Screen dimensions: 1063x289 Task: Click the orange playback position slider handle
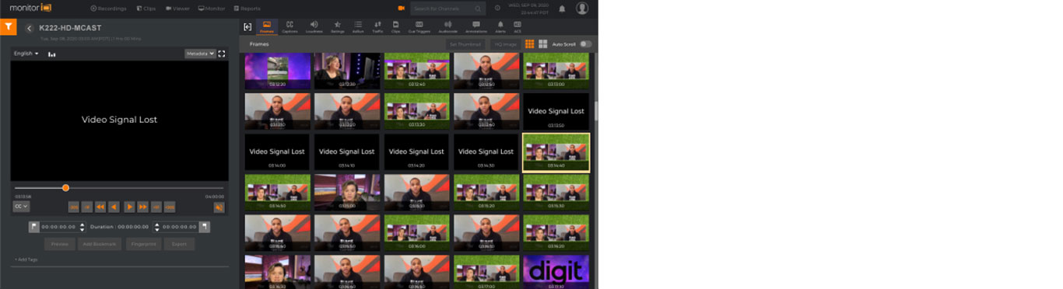click(x=65, y=187)
